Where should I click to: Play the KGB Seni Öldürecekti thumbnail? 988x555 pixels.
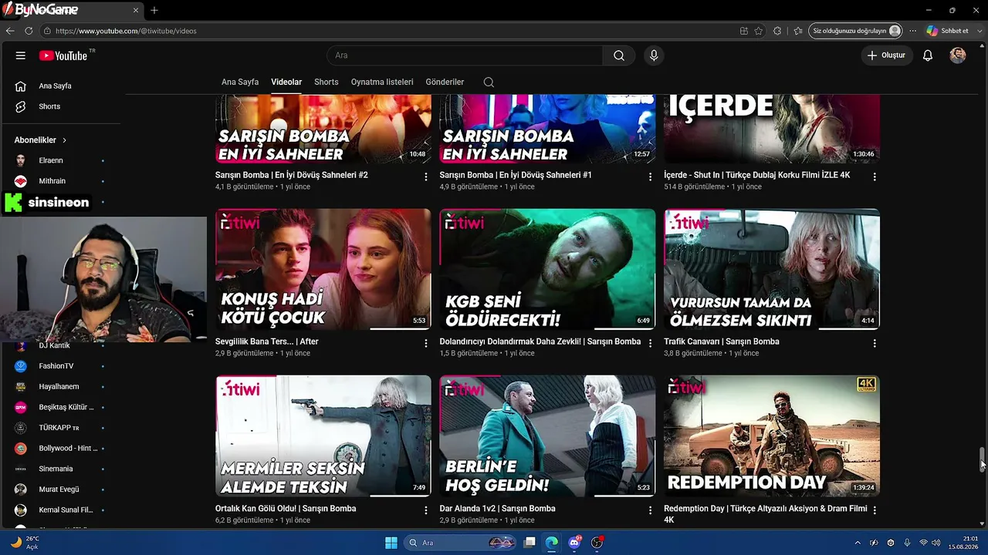547,269
